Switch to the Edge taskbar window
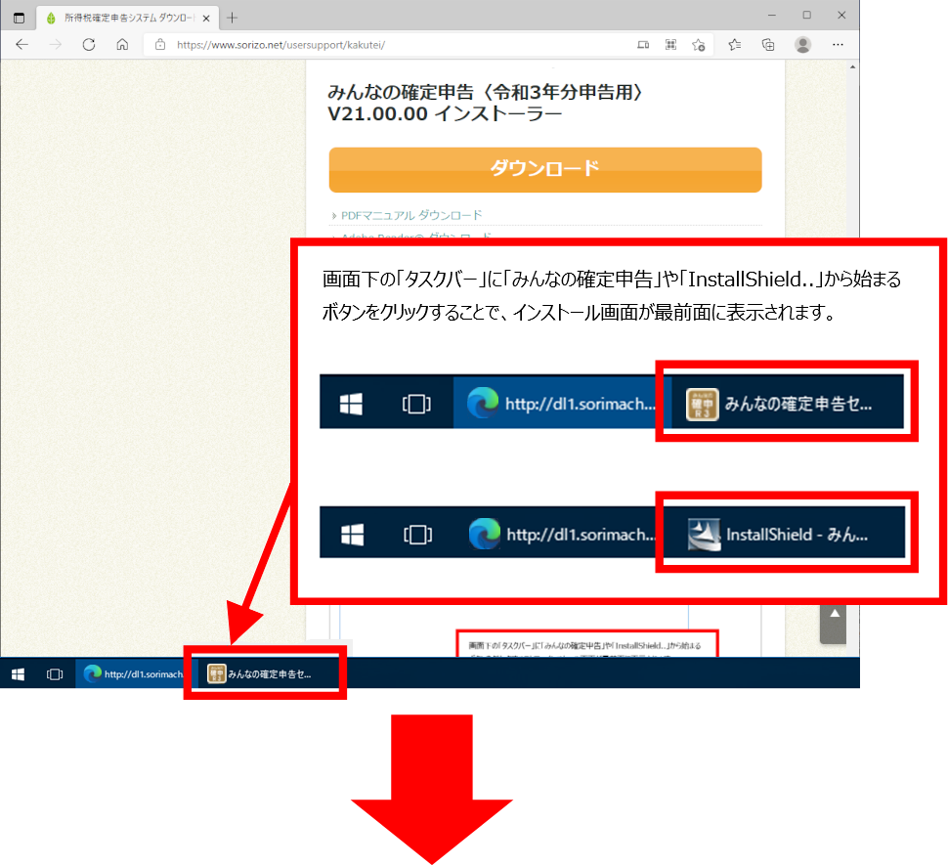Viewport: 948px width, 865px height. (x=133, y=674)
